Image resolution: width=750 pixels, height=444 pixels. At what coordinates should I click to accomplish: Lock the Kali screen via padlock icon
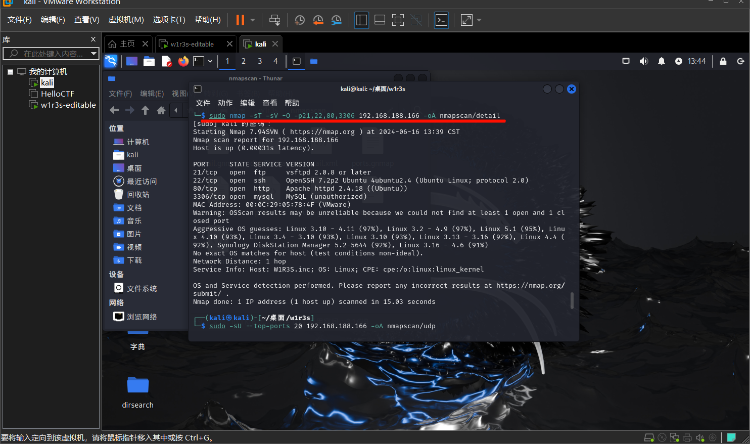723,61
